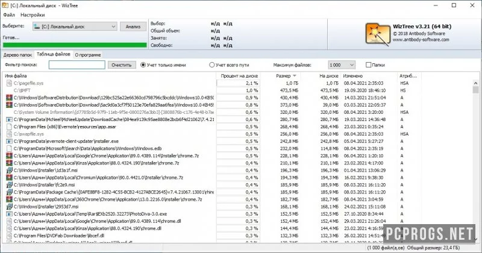Enable the 'Папки' checkbox
This screenshot has width=482, height=253.
pos(368,65)
